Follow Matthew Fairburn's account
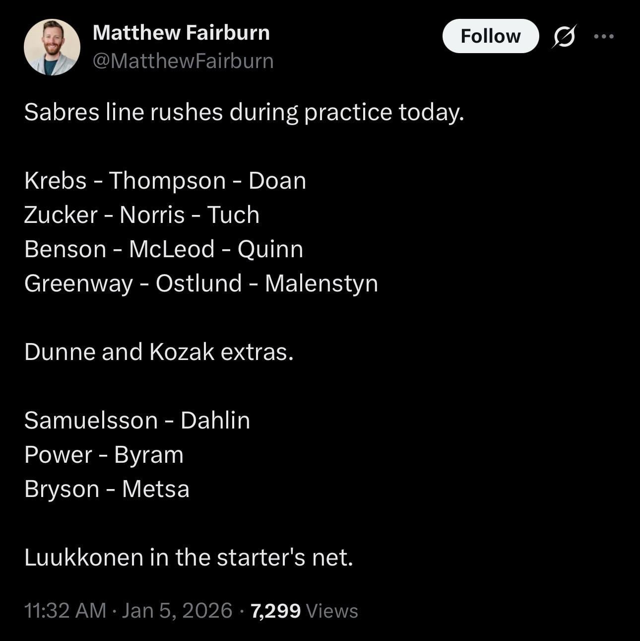Screen dimensions: 640x641 pos(490,36)
